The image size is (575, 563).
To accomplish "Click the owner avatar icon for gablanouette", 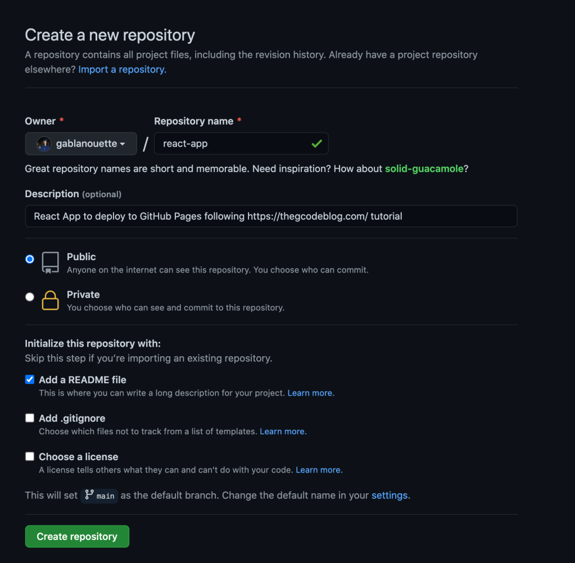I will click(44, 144).
